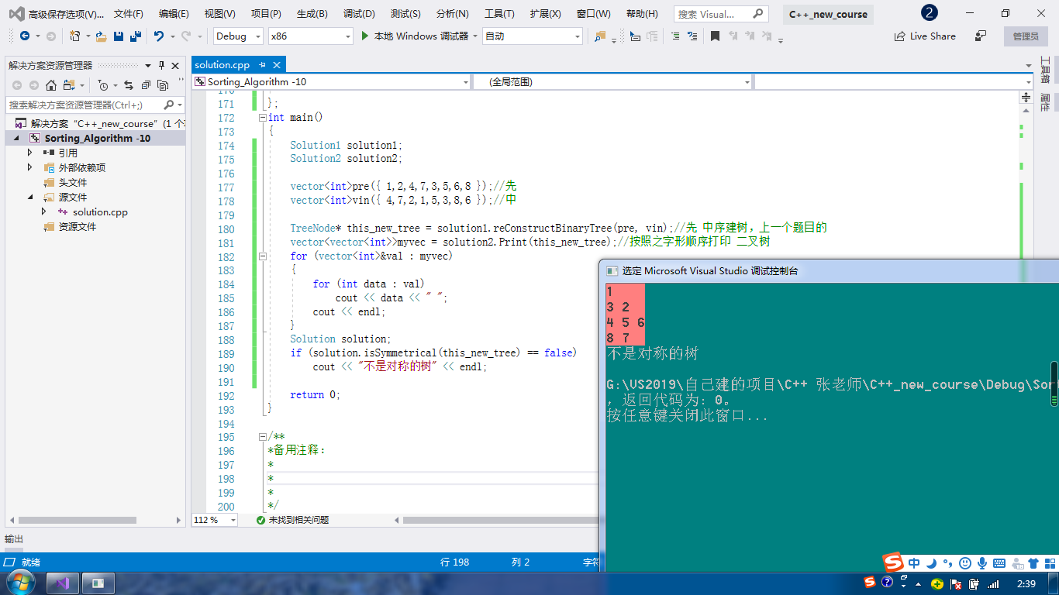Click the debug console taskbar icon
Viewport: 1059px width, 595px height.
pos(98,583)
